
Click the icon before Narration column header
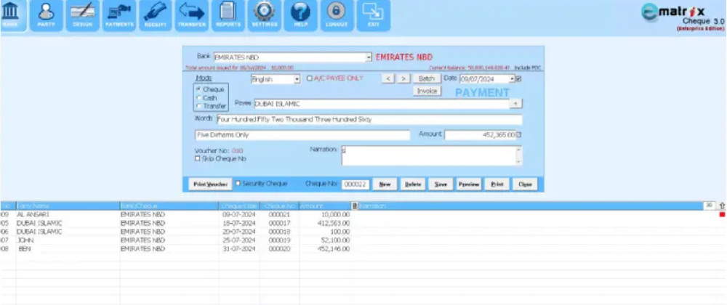pos(355,206)
